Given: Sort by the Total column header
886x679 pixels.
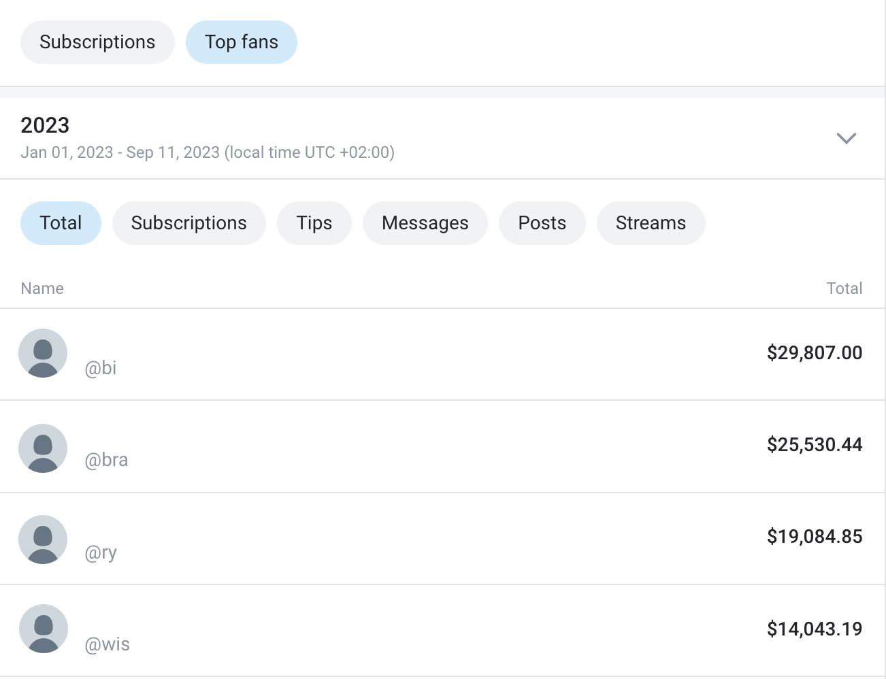Looking at the screenshot, I should 844,288.
